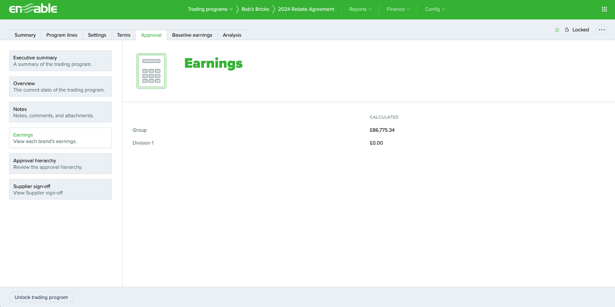The height and width of the screenshot is (307, 615).
Task: Open the Program lines tab
Action: point(61,35)
